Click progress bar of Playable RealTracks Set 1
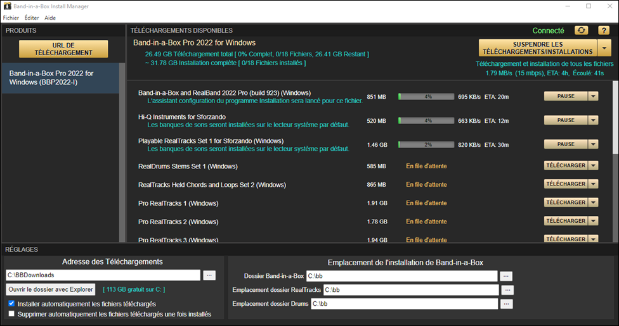 click(x=426, y=145)
